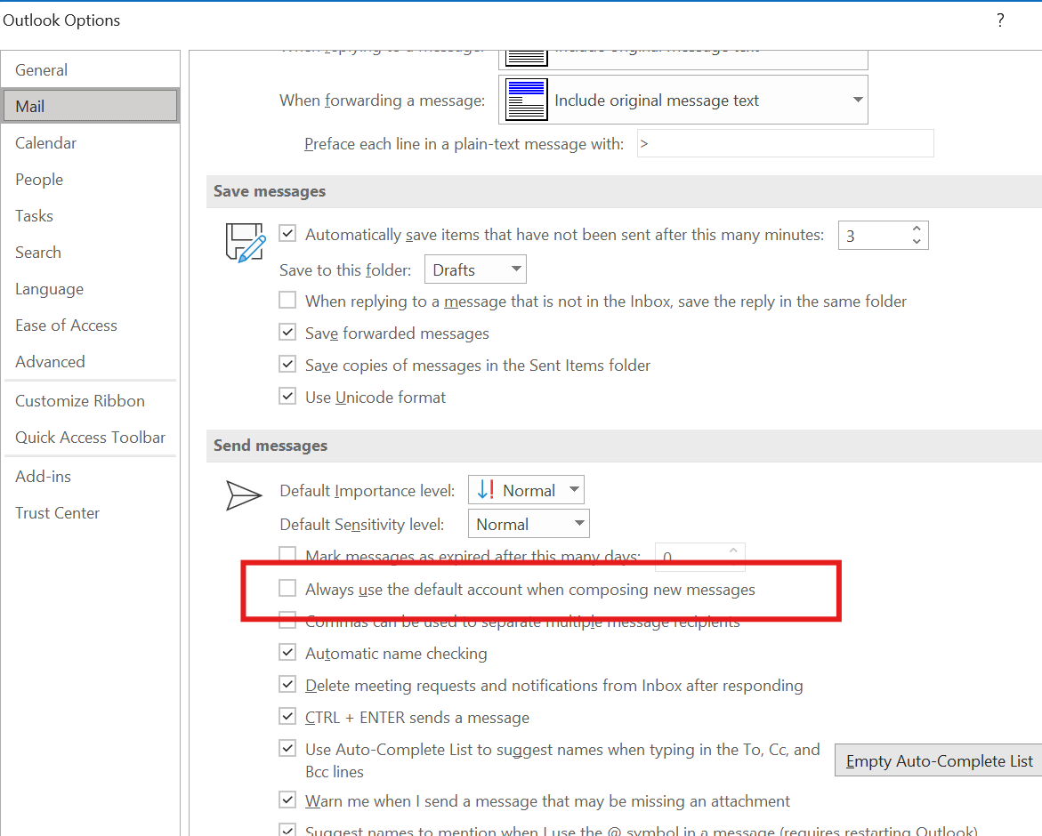
Task: Enable saving replies in the same folder
Action: point(287,300)
